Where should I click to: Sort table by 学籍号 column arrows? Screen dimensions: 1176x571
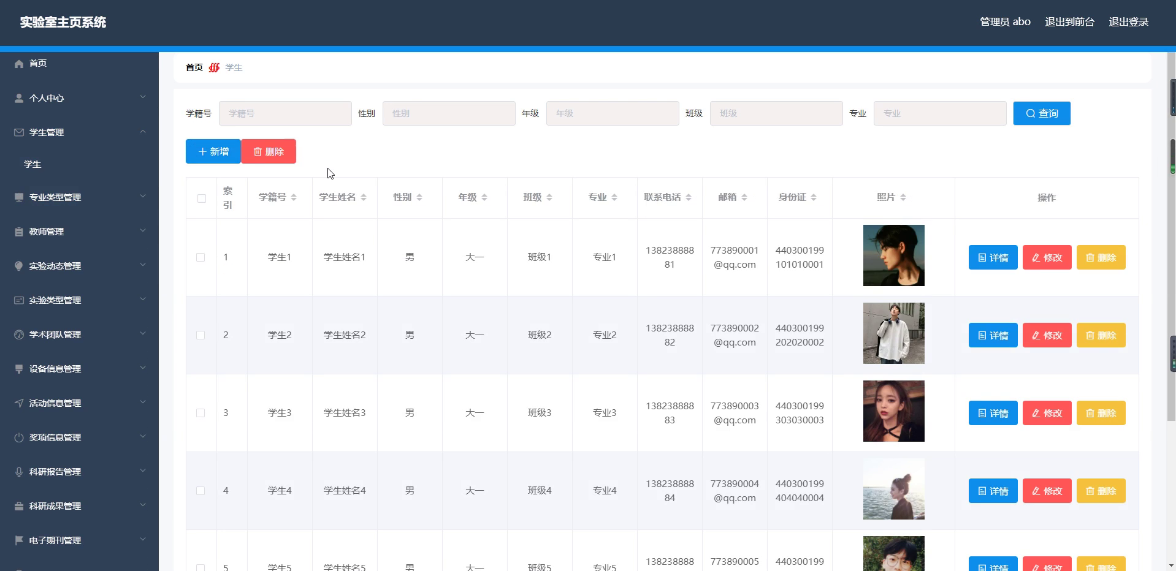(294, 197)
